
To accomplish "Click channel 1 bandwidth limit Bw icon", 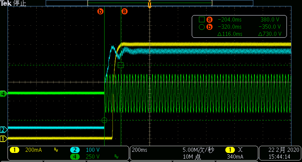I will [x=56, y=150].
